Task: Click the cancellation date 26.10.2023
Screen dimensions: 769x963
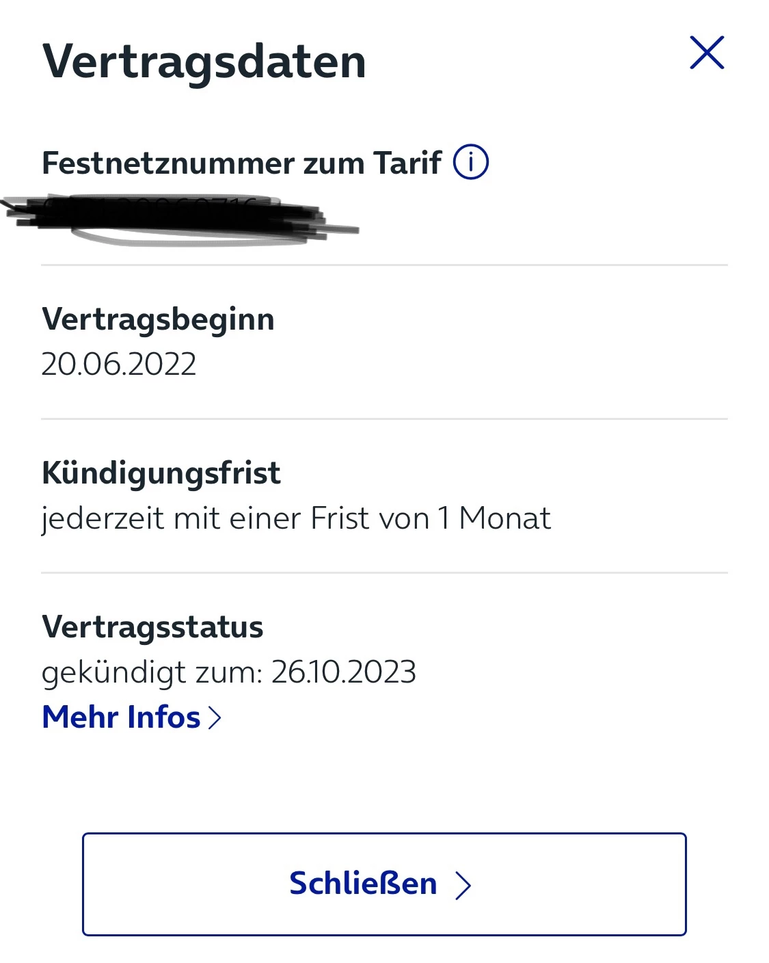Action: pyautogui.click(x=344, y=672)
